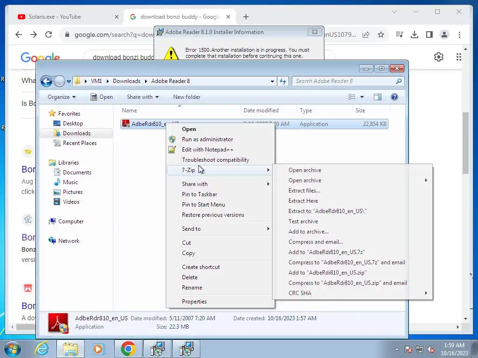Select Network in the navigation pane
The image size is (478, 358).
tap(69, 241)
